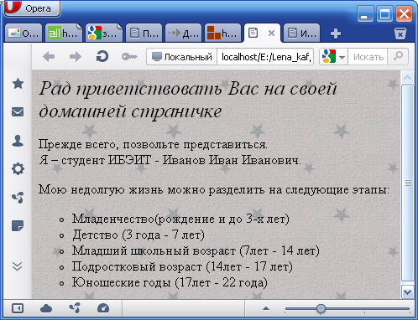This screenshot has width=418, height=320.
Task: Toggle Opera Turbo speedometer icon
Action: (x=103, y=308)
